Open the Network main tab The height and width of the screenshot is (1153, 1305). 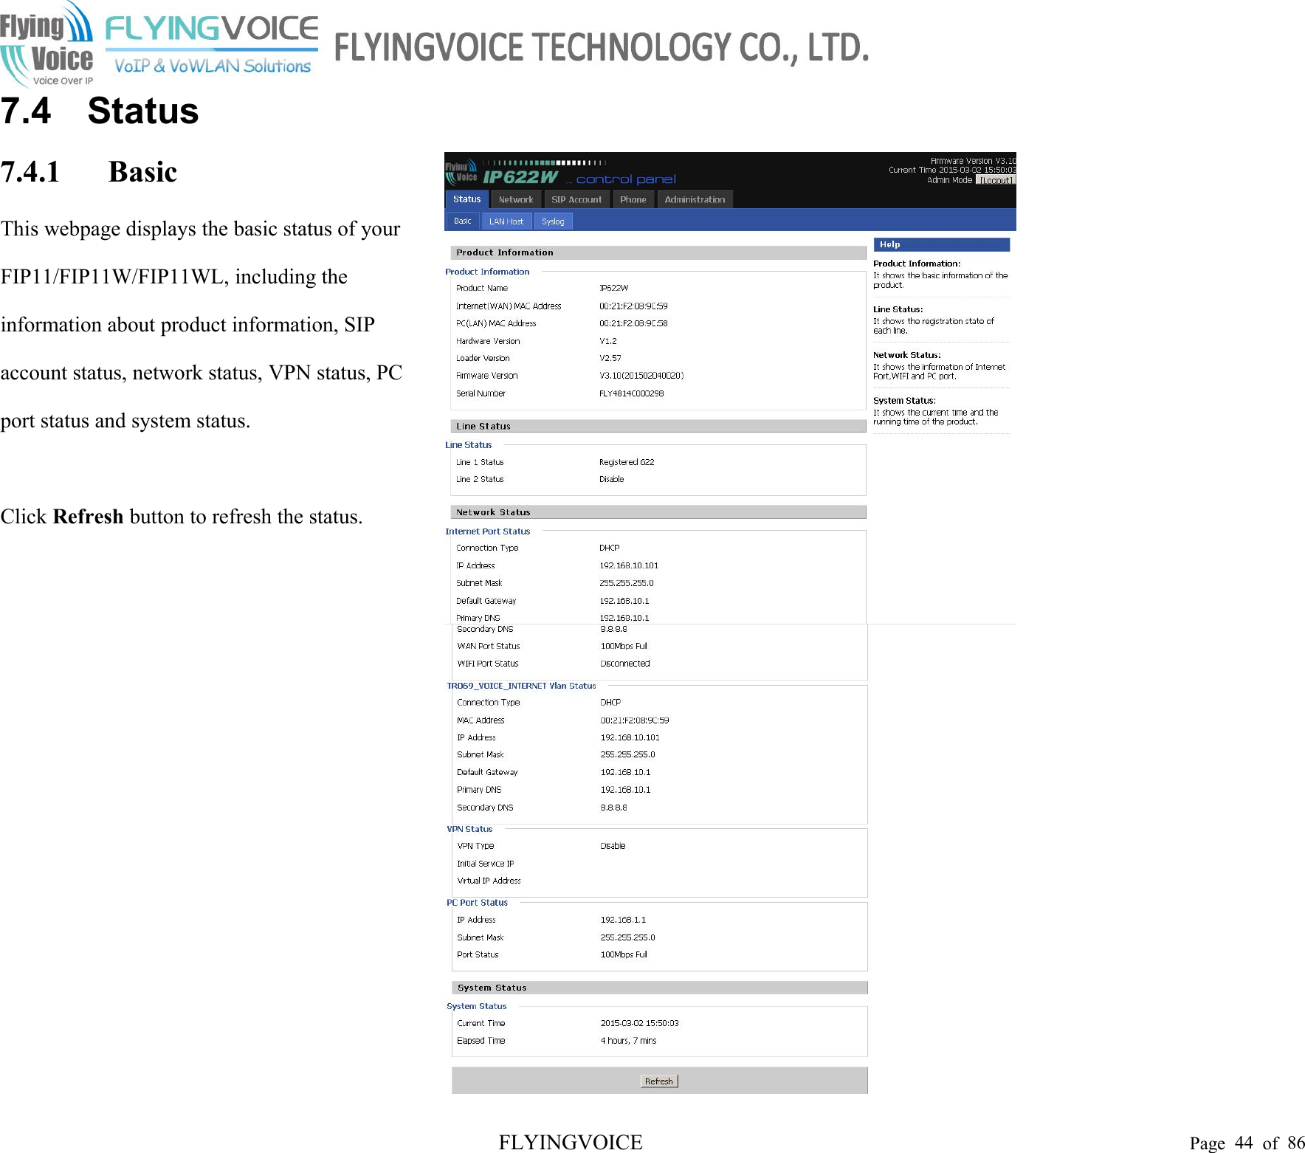pos(515,199)
